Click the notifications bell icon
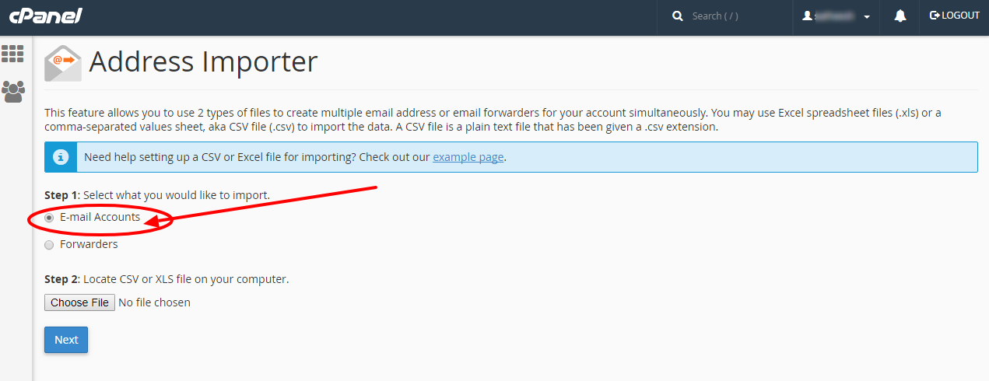This screenshot has height=381, width=989. coord(900,16)
